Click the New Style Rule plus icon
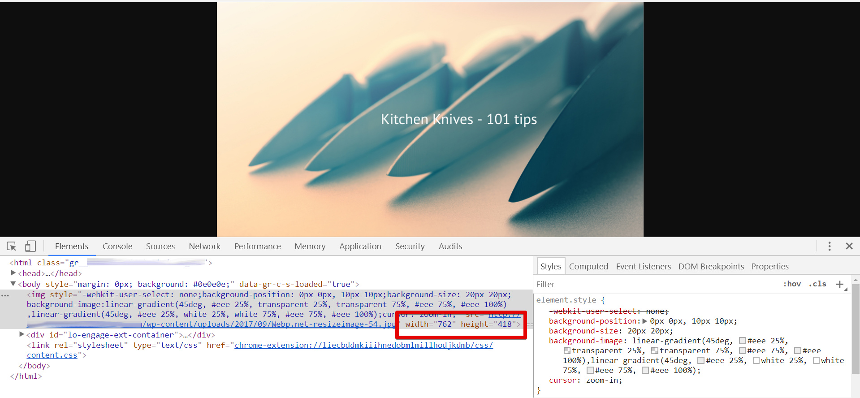This screenshot has width=860, height=398. 840,284
